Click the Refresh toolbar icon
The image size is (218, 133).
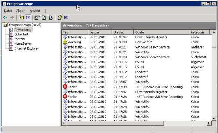[44, 18]
